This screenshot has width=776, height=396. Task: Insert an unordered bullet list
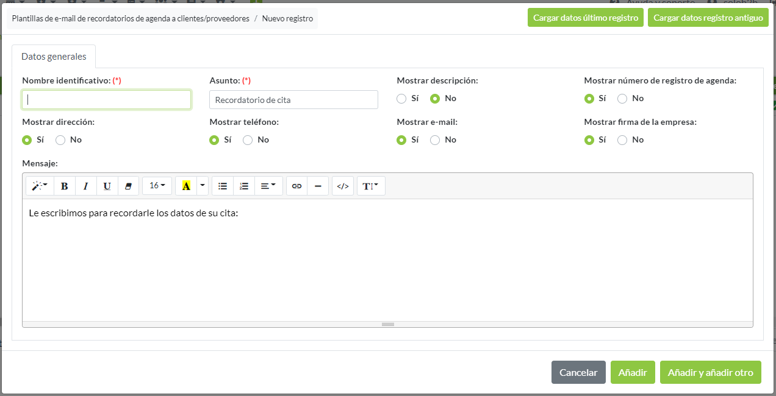223,186
